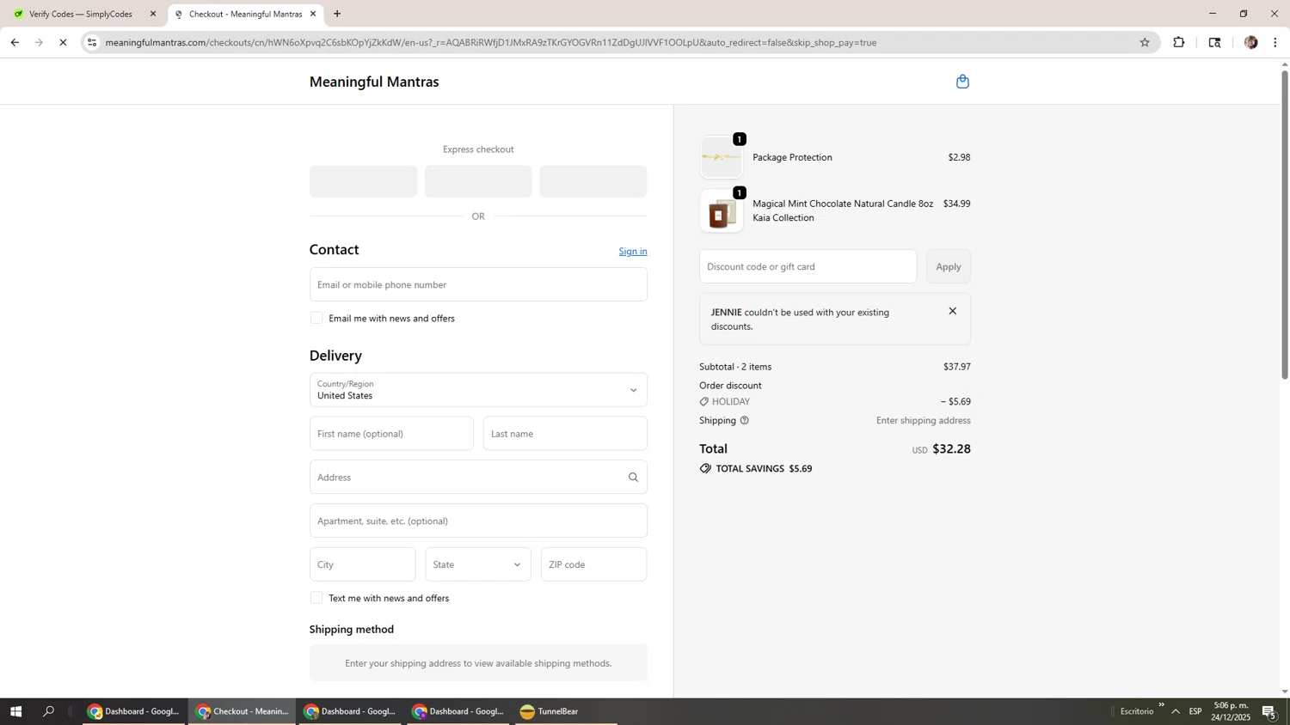Viewport: 1290px width, 725px height.
Task: Click the Sign in link
Action: pos(633,252)
